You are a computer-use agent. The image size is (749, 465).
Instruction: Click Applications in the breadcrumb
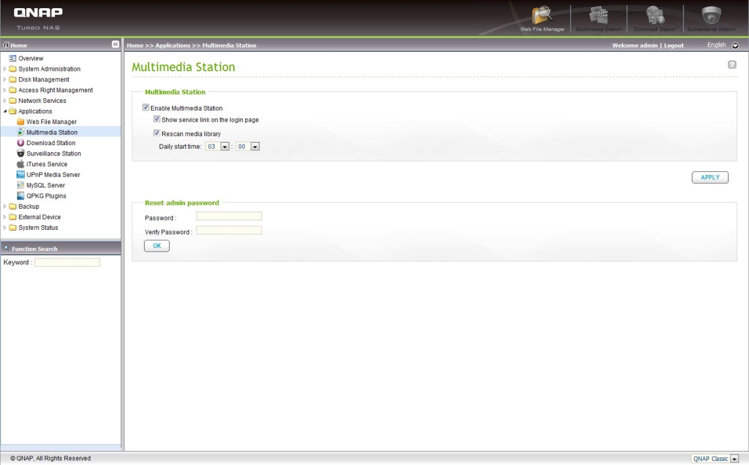pyautogui.click(x=173, y=46)
